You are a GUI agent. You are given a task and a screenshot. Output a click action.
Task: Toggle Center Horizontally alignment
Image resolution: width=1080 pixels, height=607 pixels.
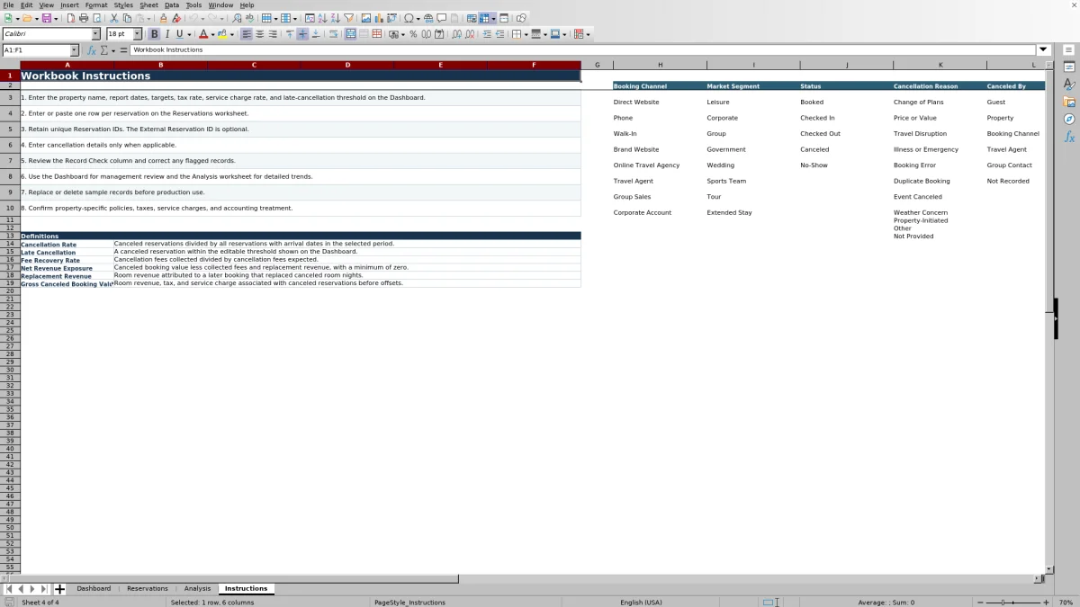pyautogui.click(x=259, y=34)
